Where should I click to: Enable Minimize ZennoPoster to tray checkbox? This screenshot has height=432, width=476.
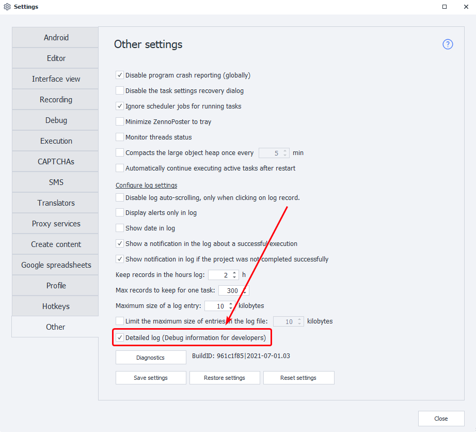[x=120, y=122]
